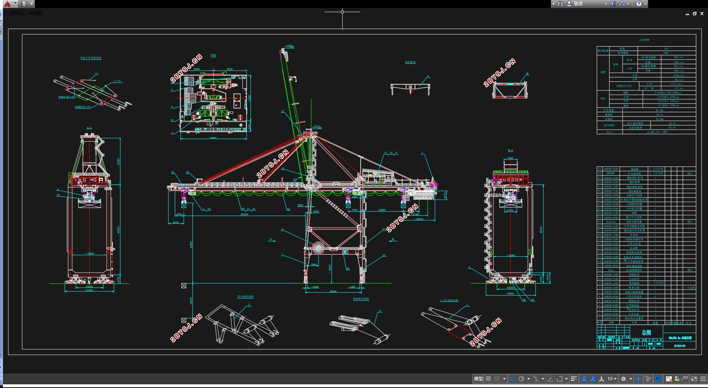Viewport: 708px width, 388px height.
Task: Click the units quick properties status icon
Action: click(685, 378)
